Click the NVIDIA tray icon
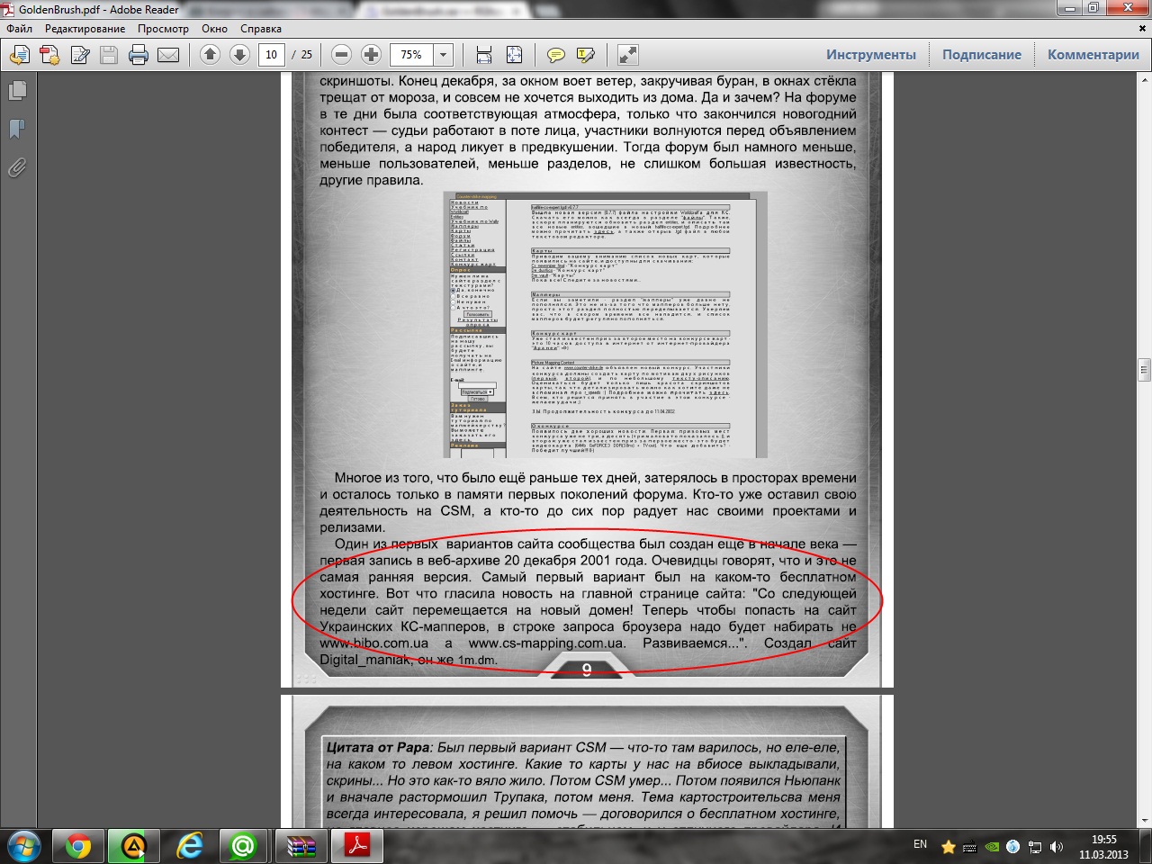Image resolution: width=1152 pixels, height=864 pixels. click(x=992, y=847)
